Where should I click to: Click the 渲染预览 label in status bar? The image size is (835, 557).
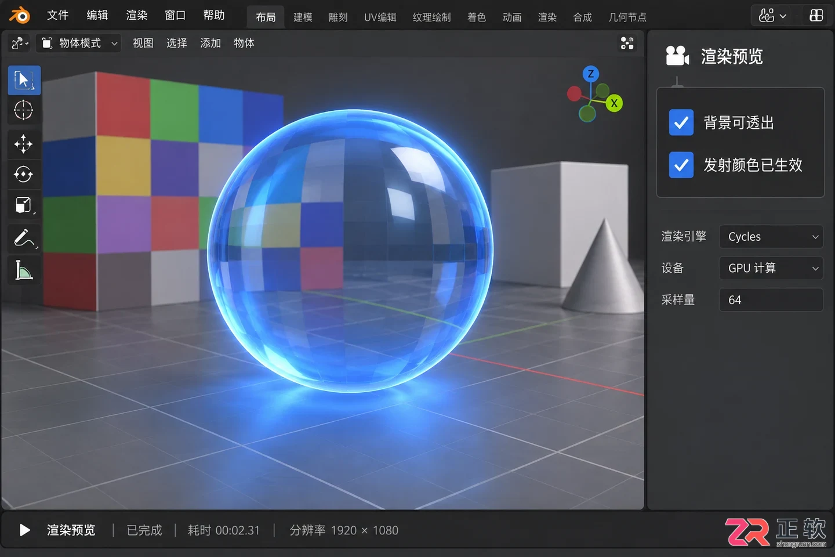(71, 530)
